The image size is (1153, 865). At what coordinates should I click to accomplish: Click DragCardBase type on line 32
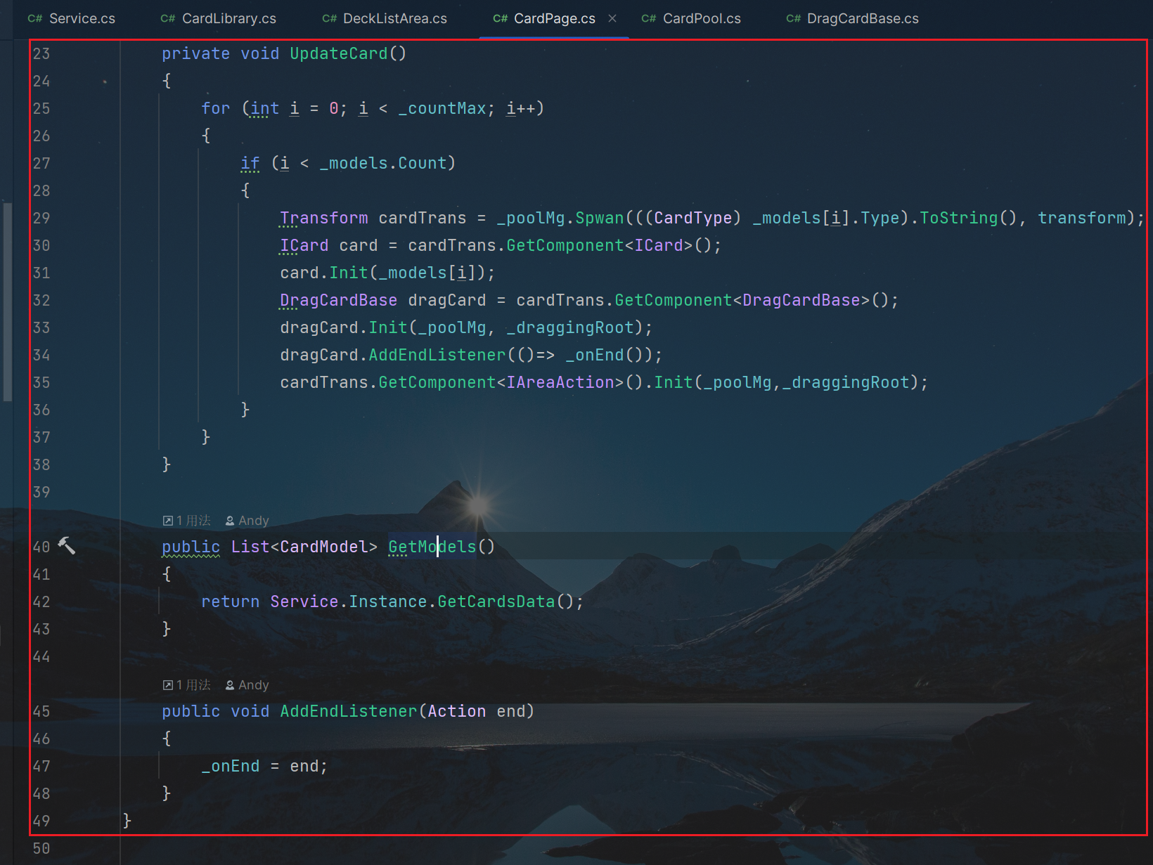coord(339,300)
